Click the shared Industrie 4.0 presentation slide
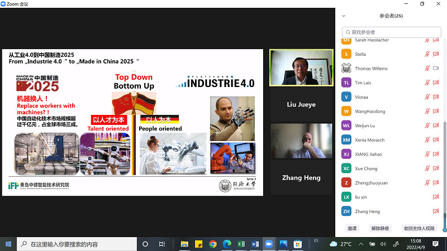The image size is (447, 251). pos(132,122)
